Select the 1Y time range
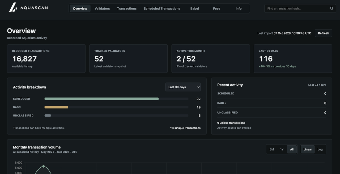 (282, 149)
